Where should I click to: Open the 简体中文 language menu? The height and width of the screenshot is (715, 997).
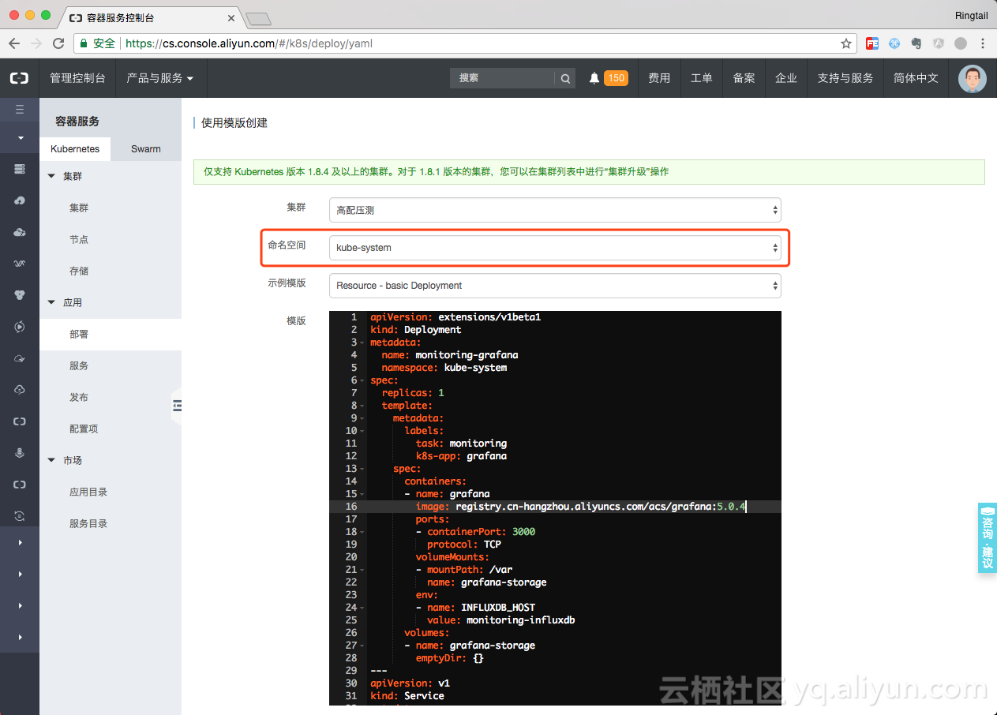pos(916,78)
